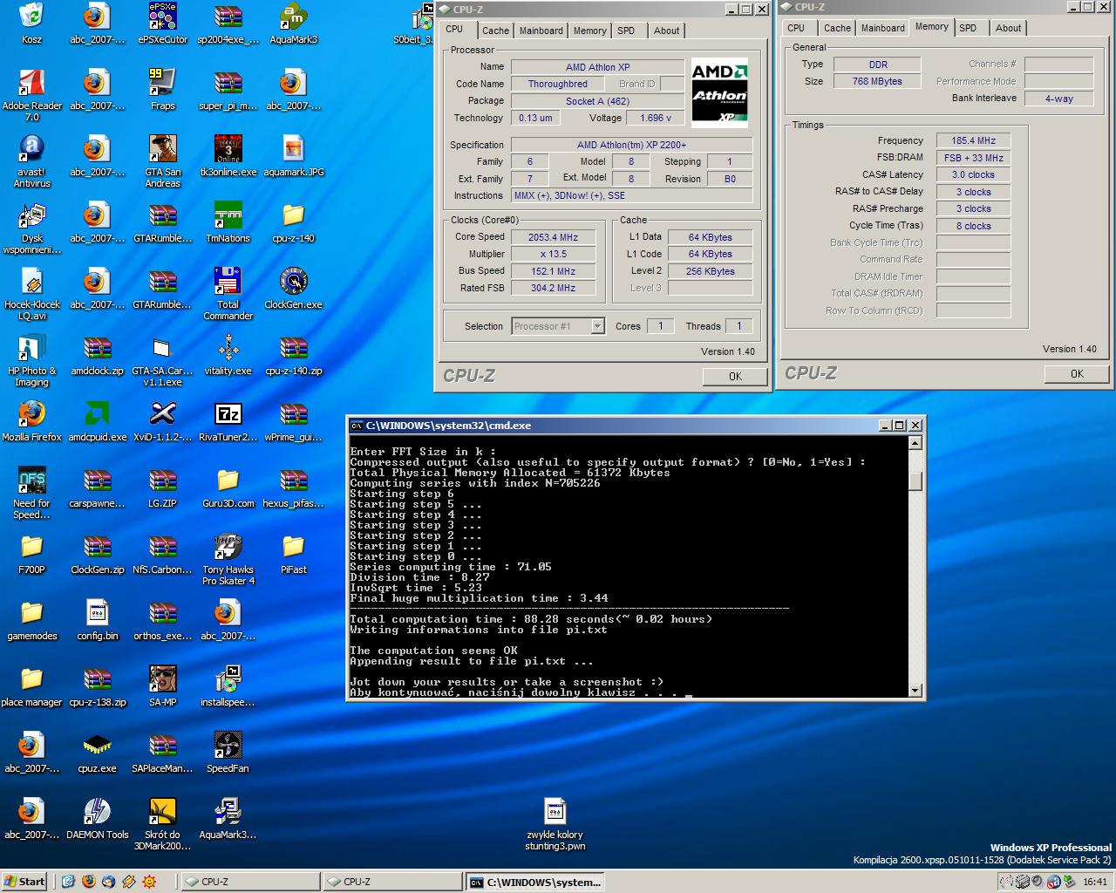Click the Core Speed 2053.4 MHz field
The width and height of the screenshot is (1116, 893).
point(554,237)
